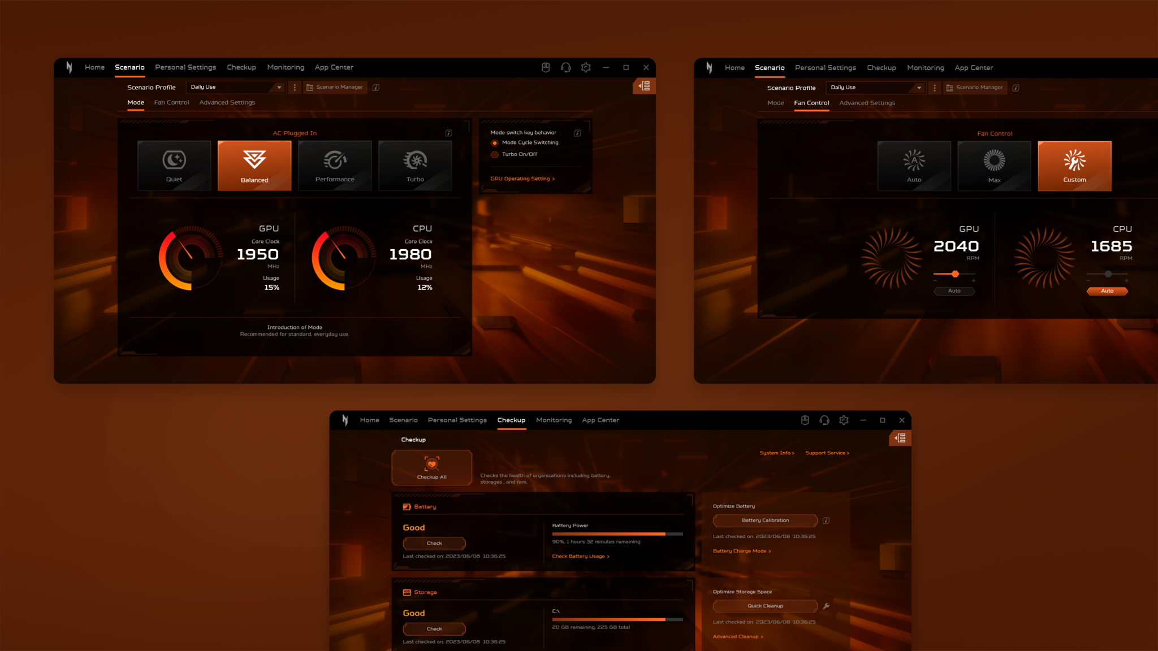Screen dimensions: 1158x651
Task: Select the Custom fan control icon
Action: (1074, 162)
